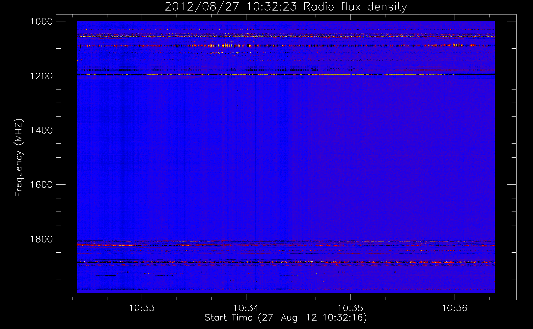
Task: Click the 1200 frequency tick label
Action: [41, 76]
